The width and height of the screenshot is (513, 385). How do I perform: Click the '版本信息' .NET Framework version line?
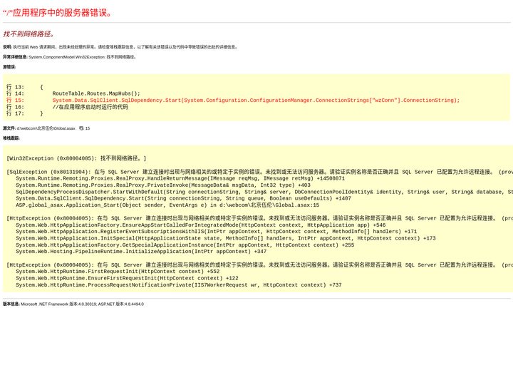[73, 304]
